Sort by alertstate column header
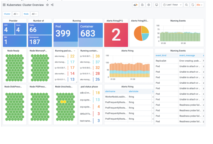 (x=133, y=91)
